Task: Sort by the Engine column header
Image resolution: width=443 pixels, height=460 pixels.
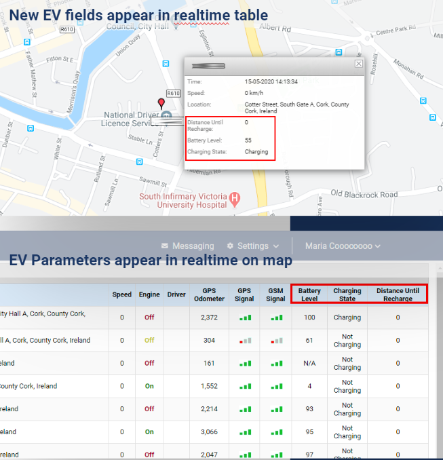Action: pos(149,294)
